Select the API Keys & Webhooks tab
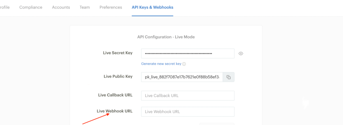This screenshot has width=343, height=125. 152,7
